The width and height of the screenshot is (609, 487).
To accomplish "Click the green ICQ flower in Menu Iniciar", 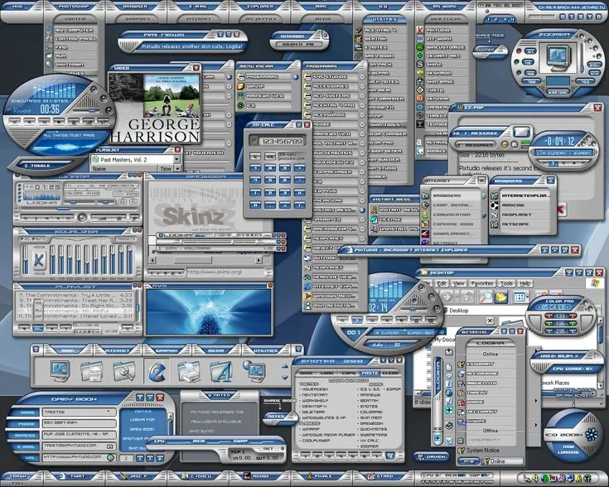I will [x=241, y=105].
